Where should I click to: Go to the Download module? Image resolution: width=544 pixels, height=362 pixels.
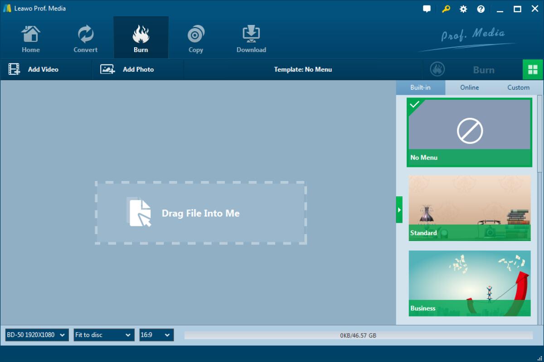251,37
